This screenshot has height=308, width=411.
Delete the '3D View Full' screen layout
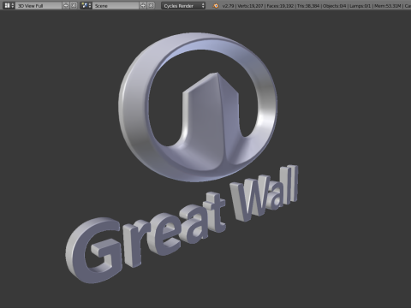[x=74, y=5]
